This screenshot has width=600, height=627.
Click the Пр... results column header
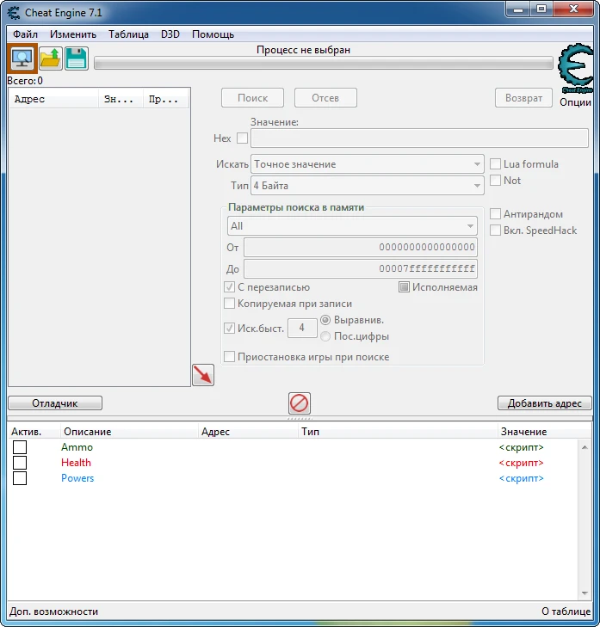pyautogui.click(x=165, y=99)
